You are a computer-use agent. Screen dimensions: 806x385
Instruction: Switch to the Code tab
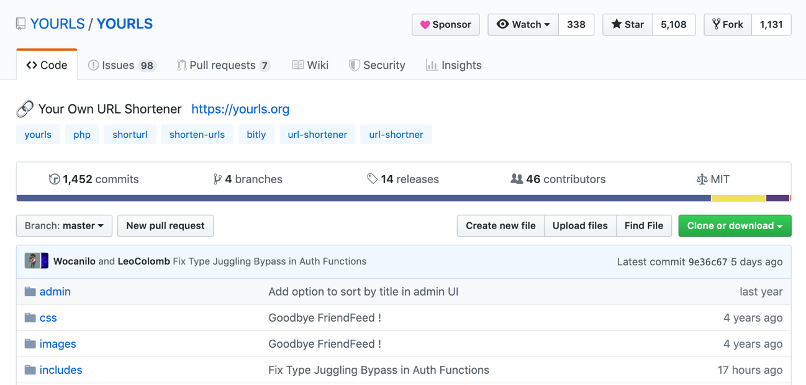coord(47,65)
